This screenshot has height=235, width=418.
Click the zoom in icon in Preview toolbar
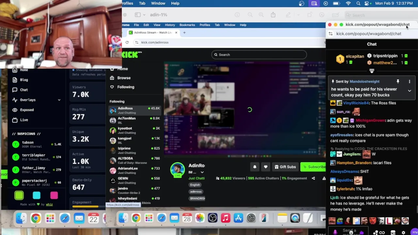(x=261, y=15)
